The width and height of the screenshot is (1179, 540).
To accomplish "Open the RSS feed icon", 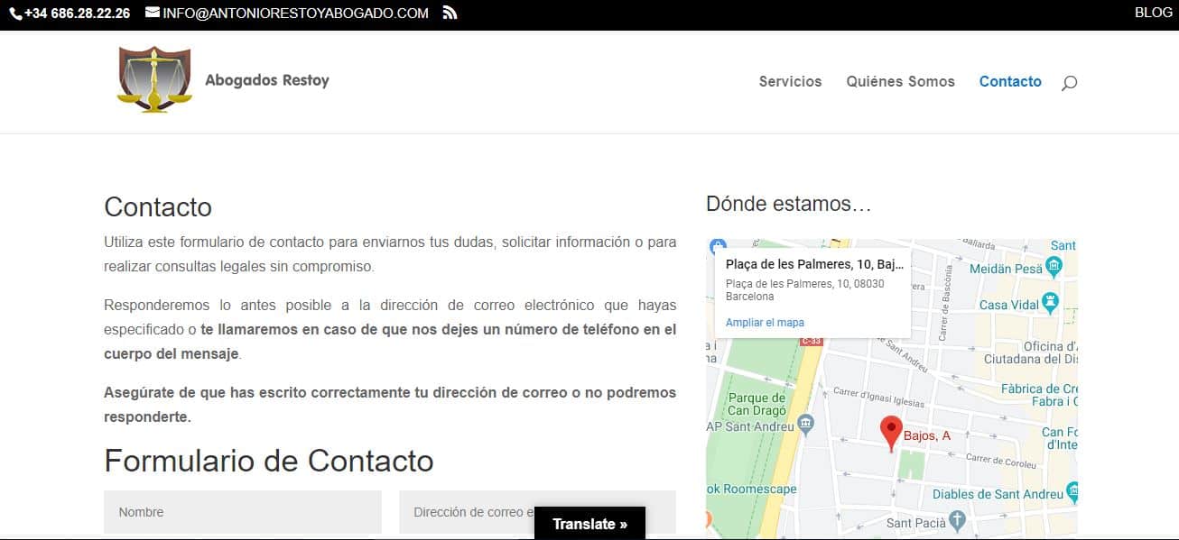I will (x=450, y=13).
